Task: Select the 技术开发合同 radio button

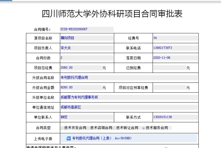Action: click(62, 128)
